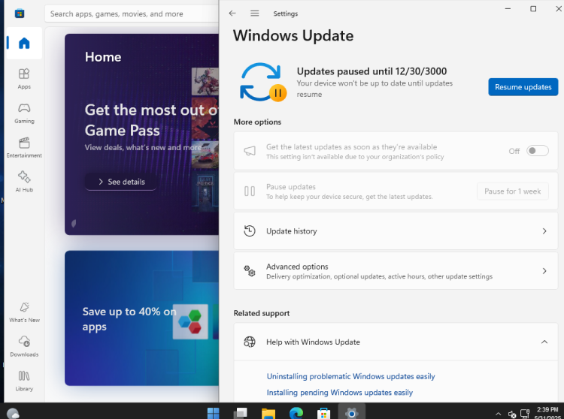Toggle Get the latest updates switch
The width and height of the screenshot is (564, 419).
[x=538, y=151]
